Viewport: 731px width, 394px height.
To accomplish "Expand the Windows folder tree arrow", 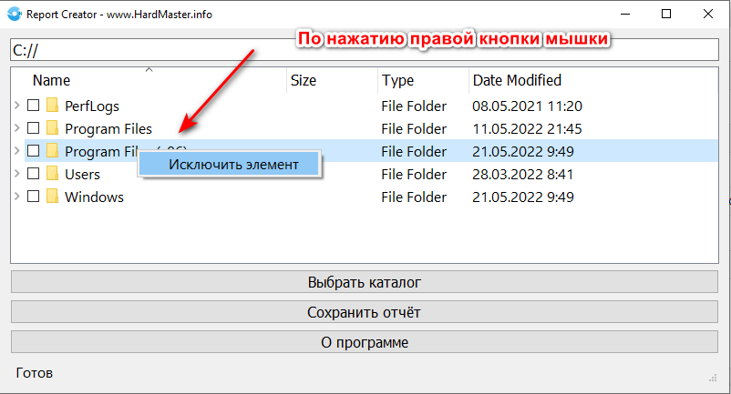I will (x=17, y=197).
